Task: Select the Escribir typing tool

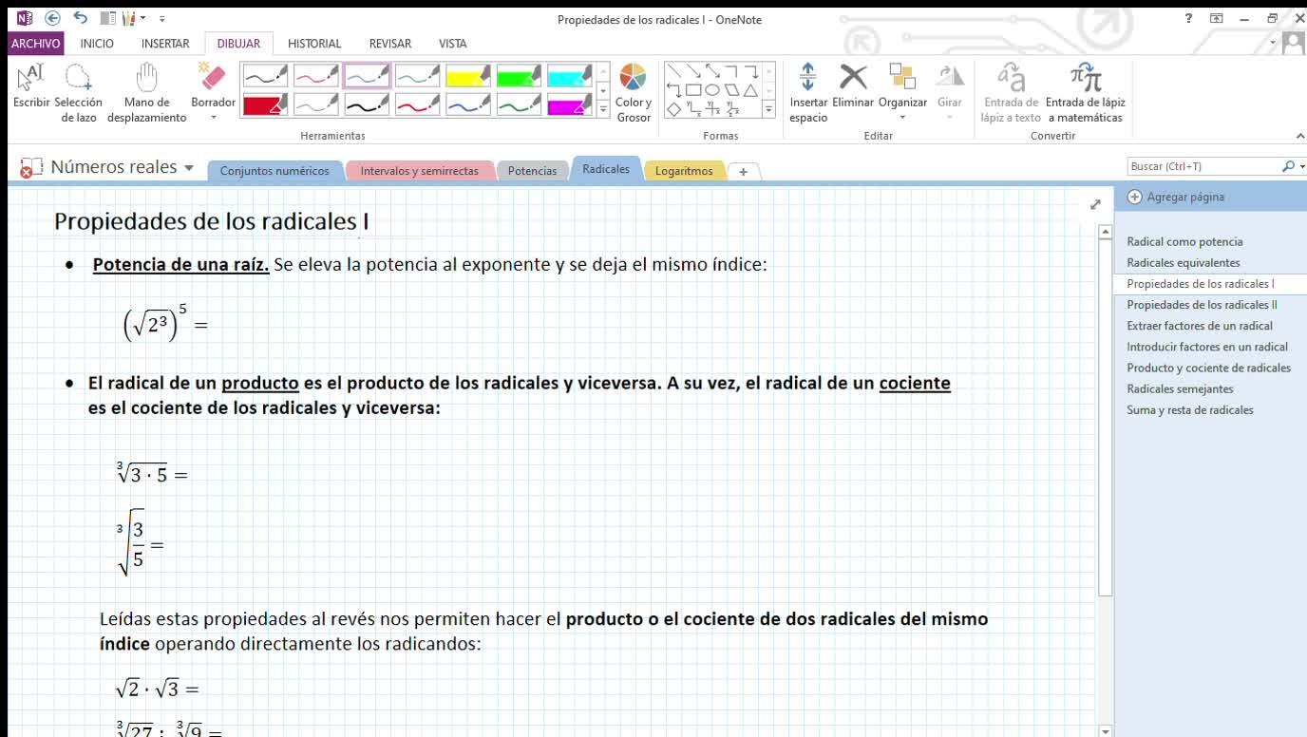Action: 31,92
